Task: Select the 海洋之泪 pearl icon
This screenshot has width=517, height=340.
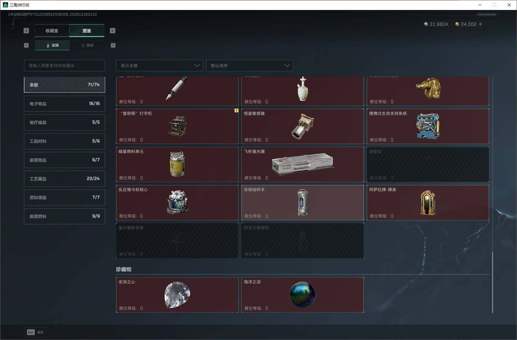Action: (302, 295)
